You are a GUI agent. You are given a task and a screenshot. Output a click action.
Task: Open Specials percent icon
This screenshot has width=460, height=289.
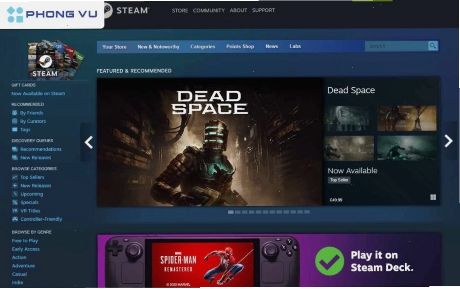tap(15, 202)
